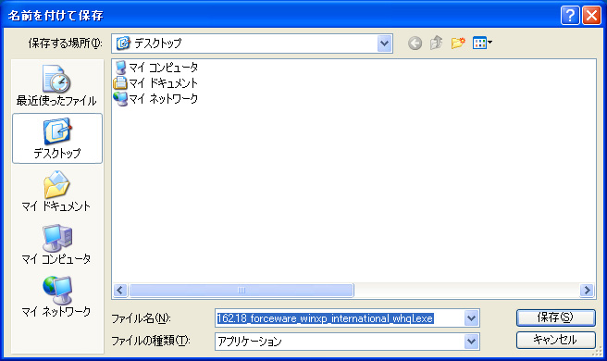Open マイ ドキュメント in the places bar
The image size is (607, 361).
click(x=56, y=191)
